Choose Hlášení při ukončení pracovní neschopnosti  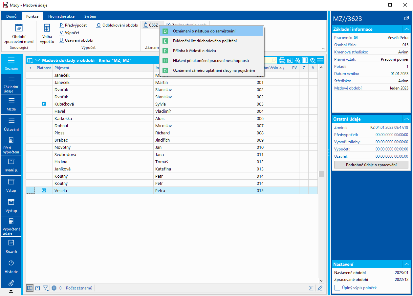click(x=211, y=61)
